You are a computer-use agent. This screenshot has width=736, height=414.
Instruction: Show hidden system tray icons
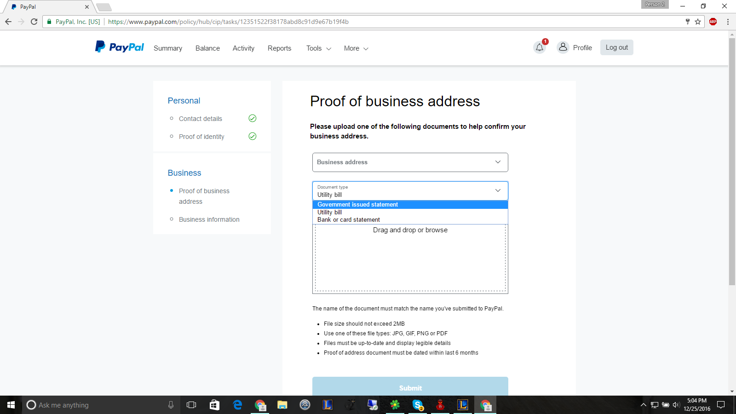[644, 405]
